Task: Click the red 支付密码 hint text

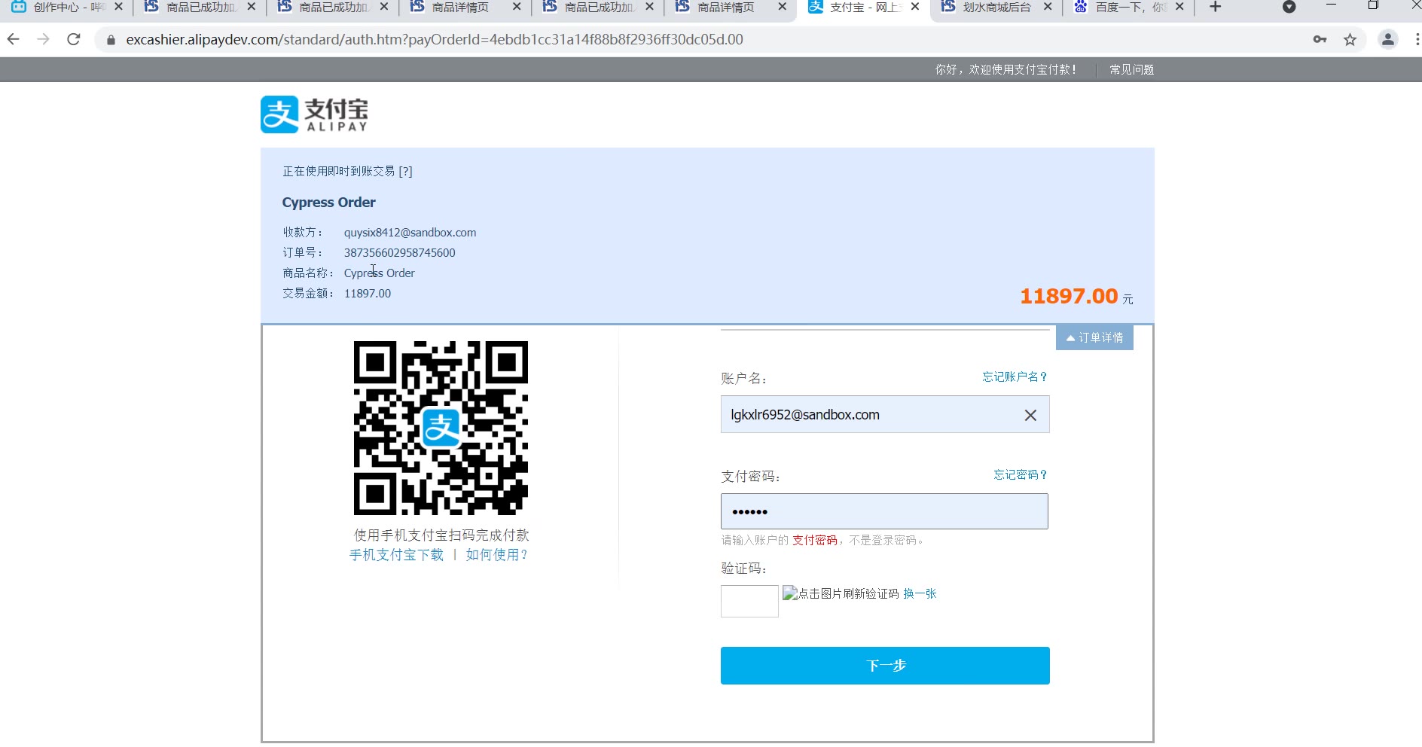Action: point(815,540)
